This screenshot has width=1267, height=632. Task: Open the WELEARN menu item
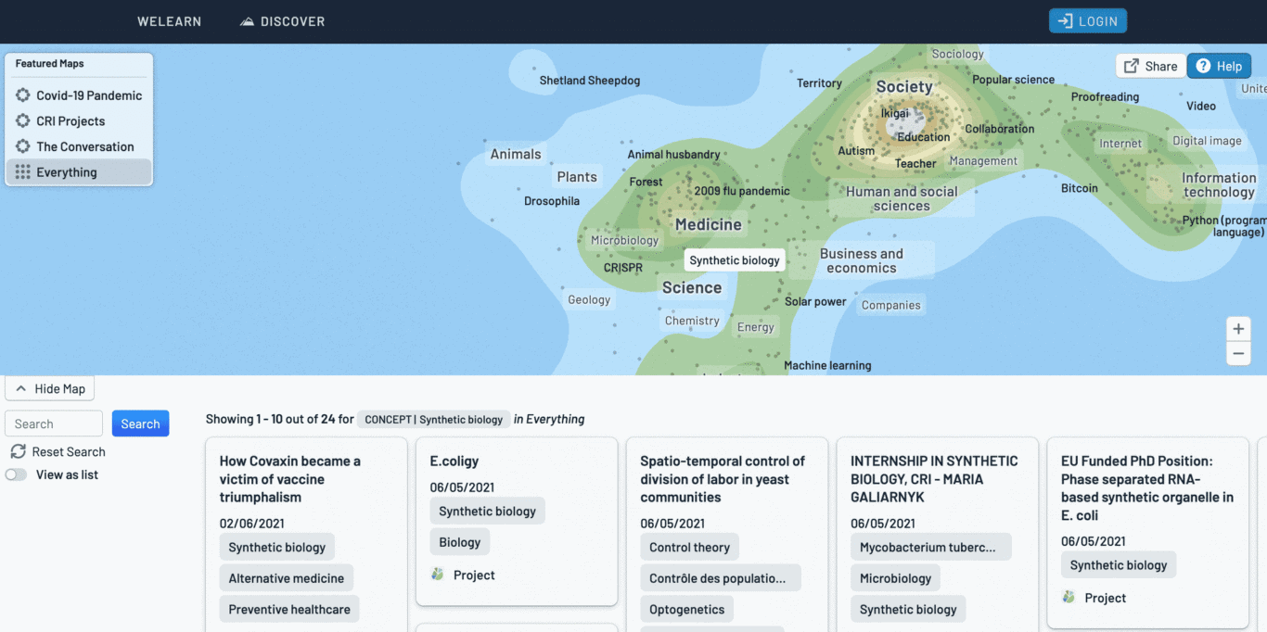[169, 20]
